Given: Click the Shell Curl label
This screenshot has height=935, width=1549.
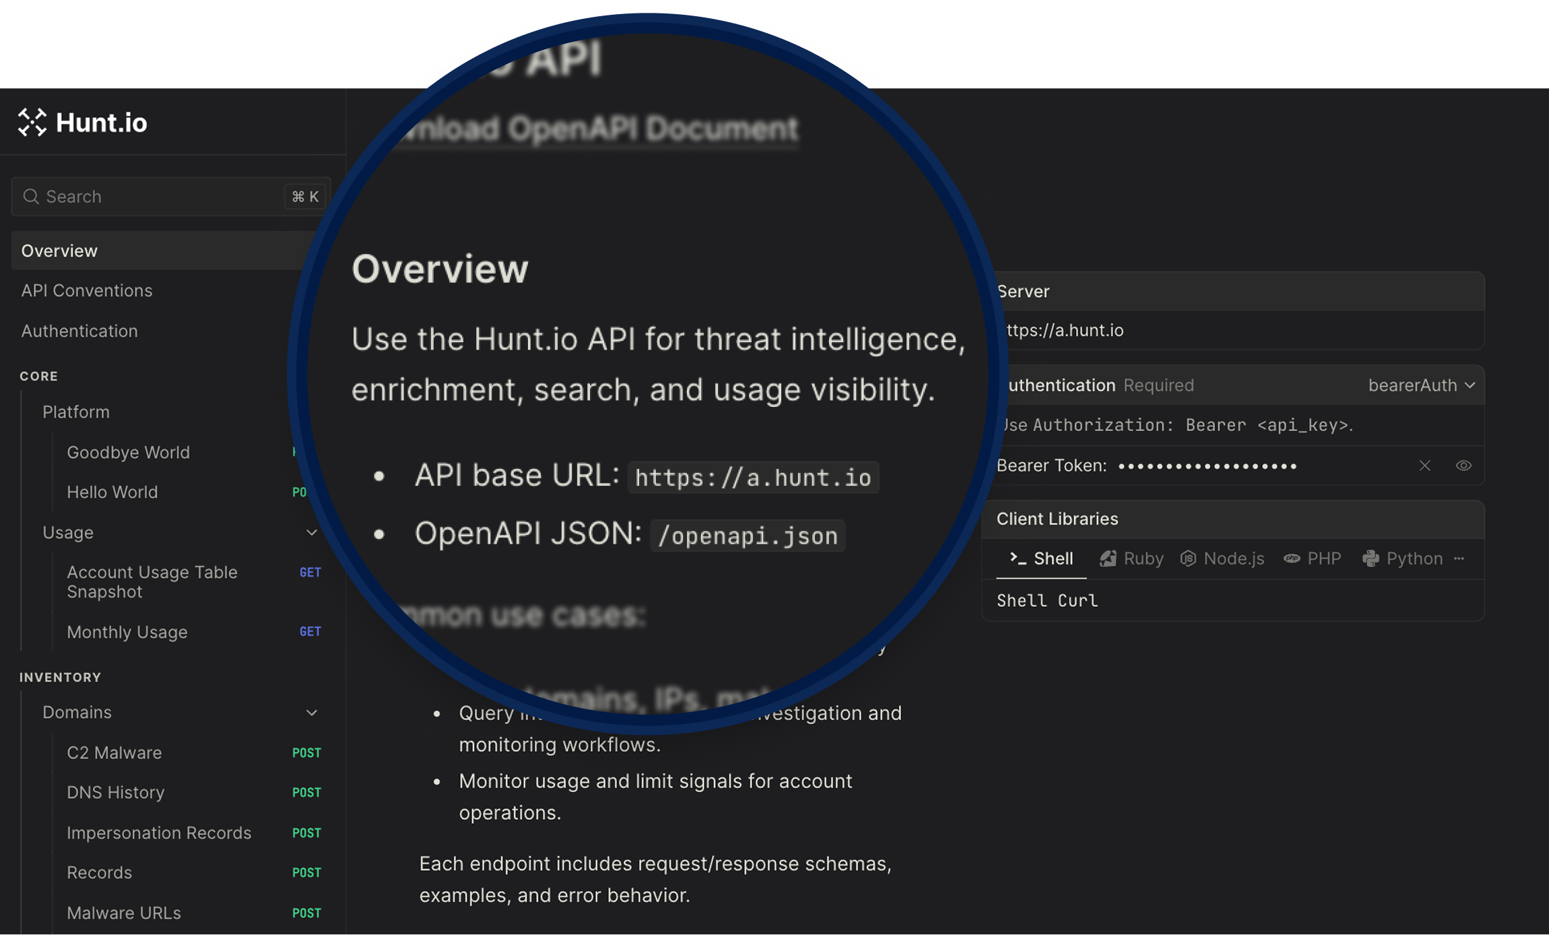Looking at the screenshot, I should [x=1047, y=600].
